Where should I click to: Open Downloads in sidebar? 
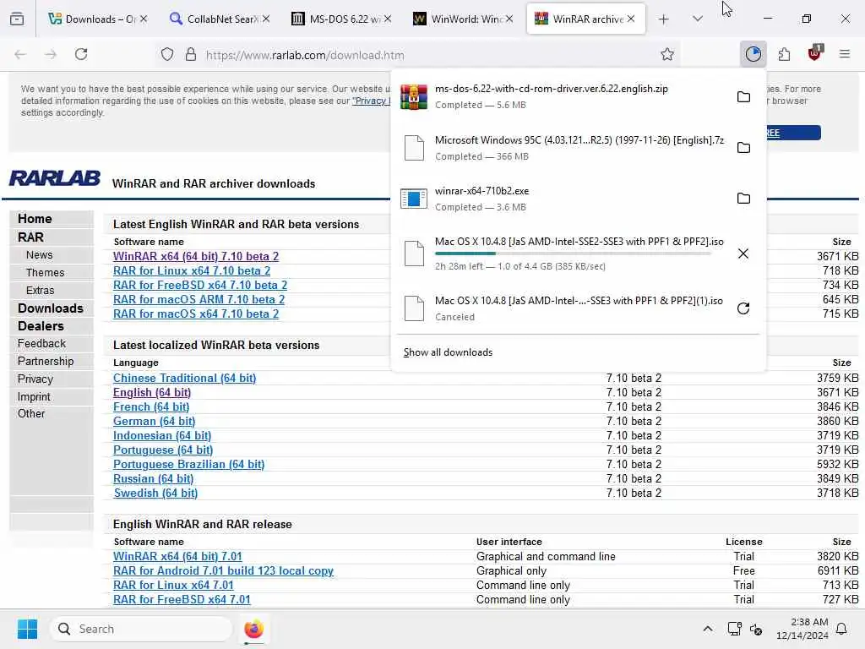point(50,308)
